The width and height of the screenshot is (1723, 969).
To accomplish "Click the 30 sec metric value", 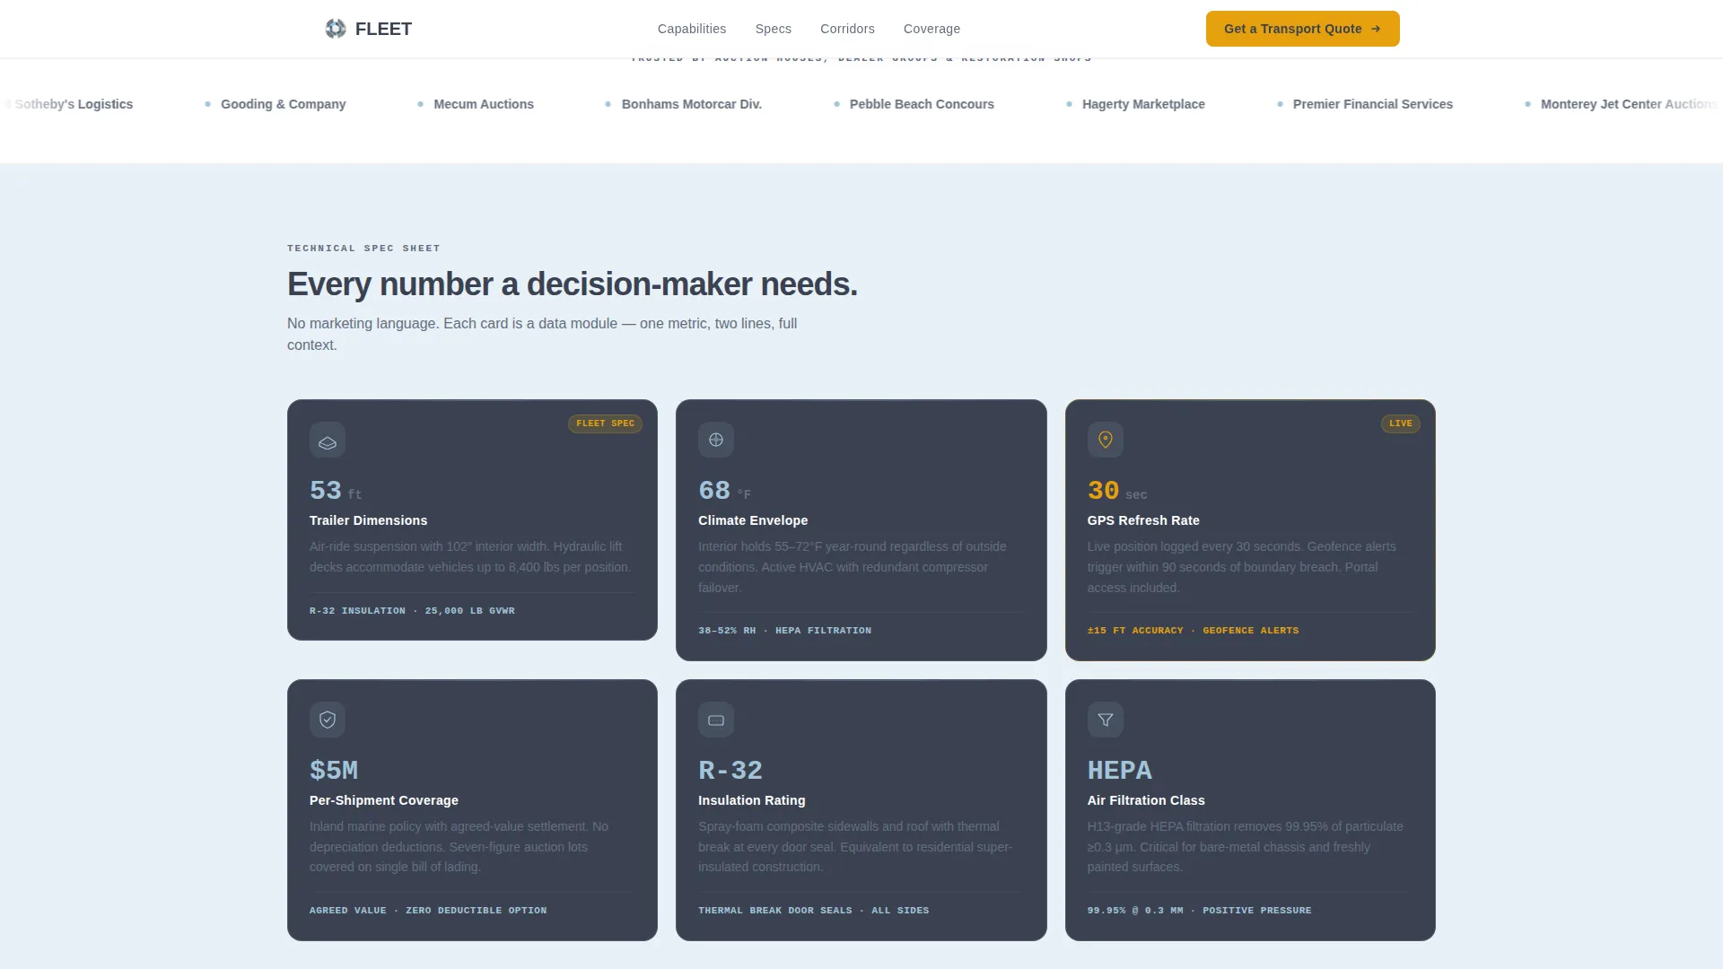I will click(1116, 491).
